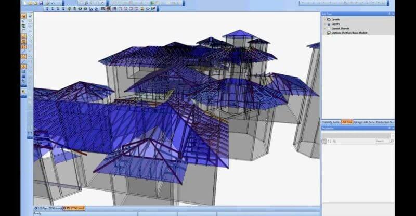This screenshot has width=416, height=216.
Task: Click the topmost orange icon in left toolbar
Action: [23, 16]
